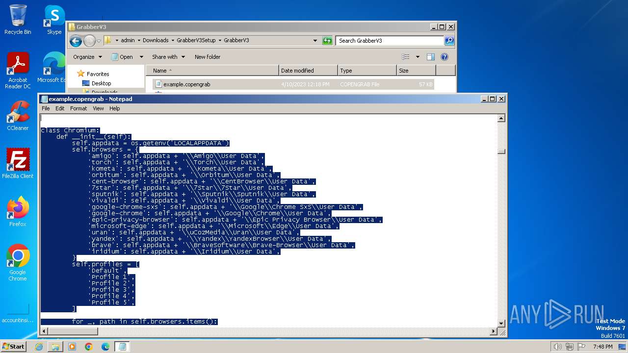Open the Start menu
The height and width of the screenshot is (353, 628).
click(13, 347)
